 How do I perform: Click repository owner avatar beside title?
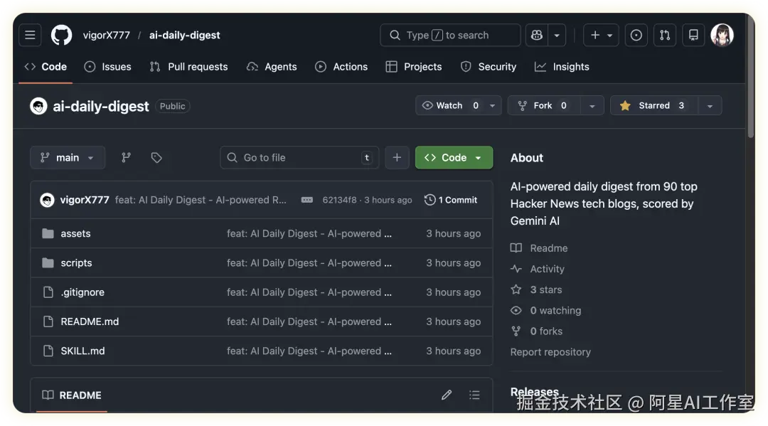(38, 106)
